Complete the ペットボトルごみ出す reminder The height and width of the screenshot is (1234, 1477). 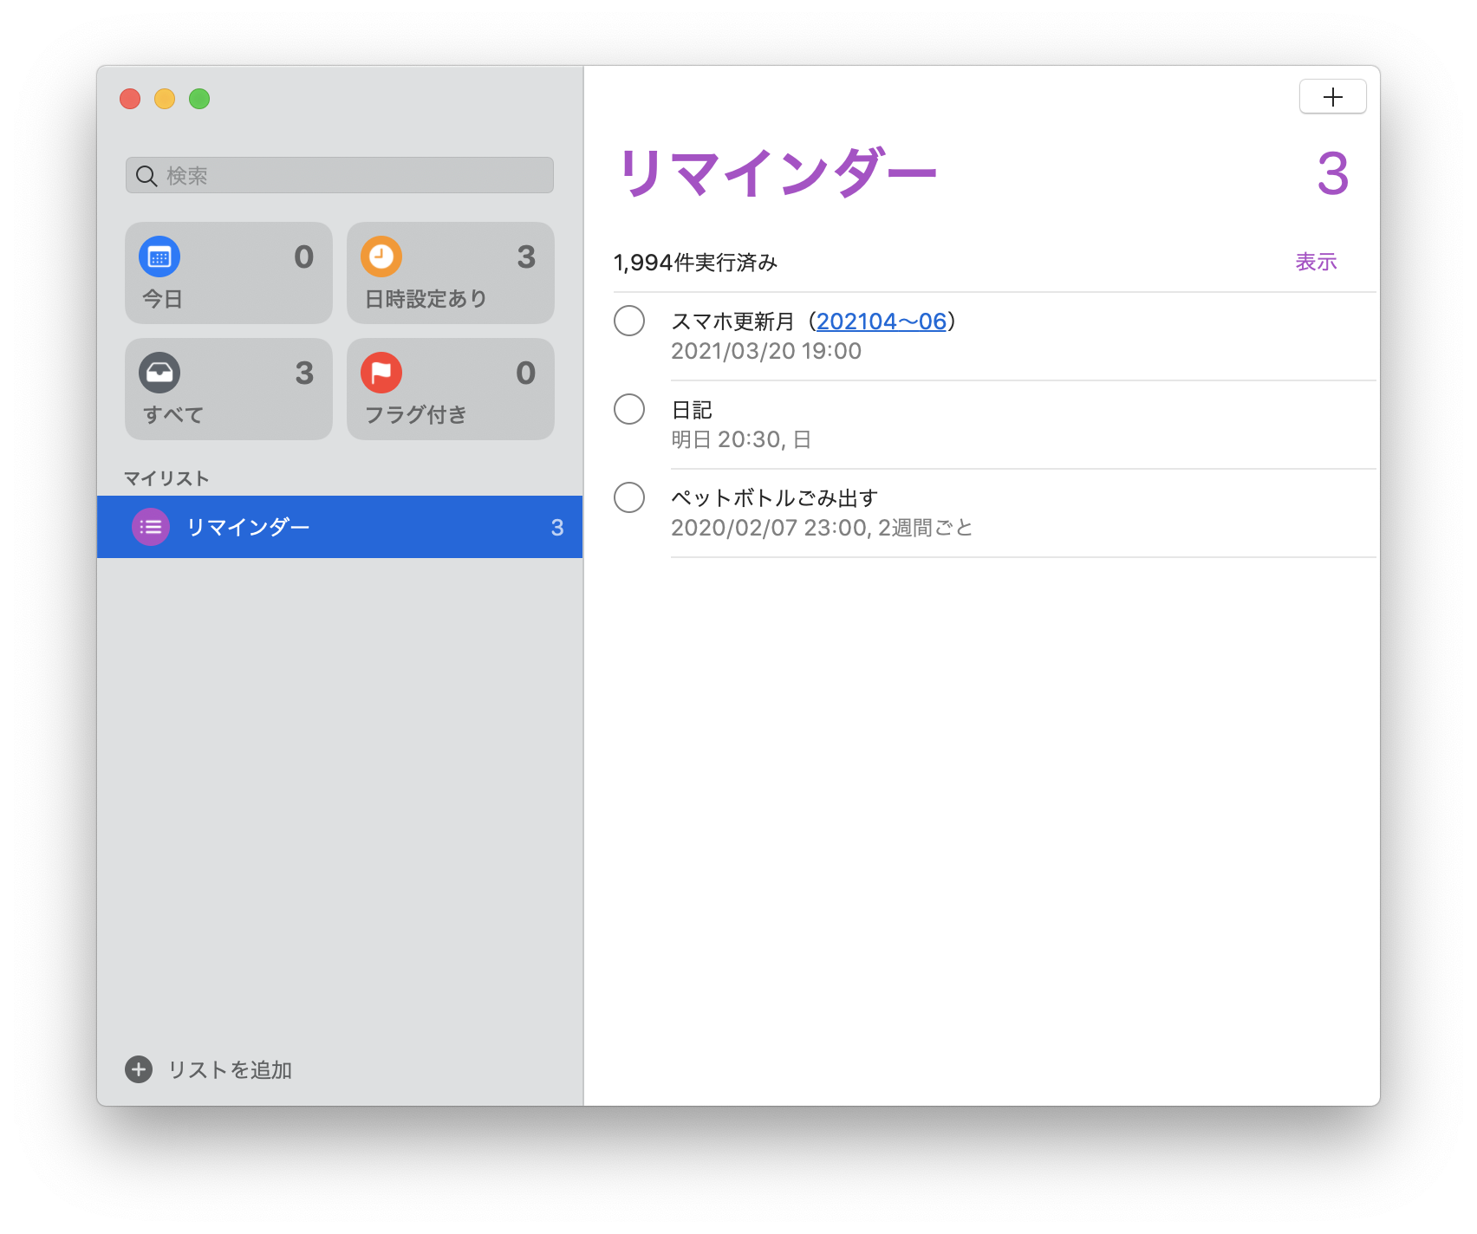pyautogui.click(x=629, y=497)
